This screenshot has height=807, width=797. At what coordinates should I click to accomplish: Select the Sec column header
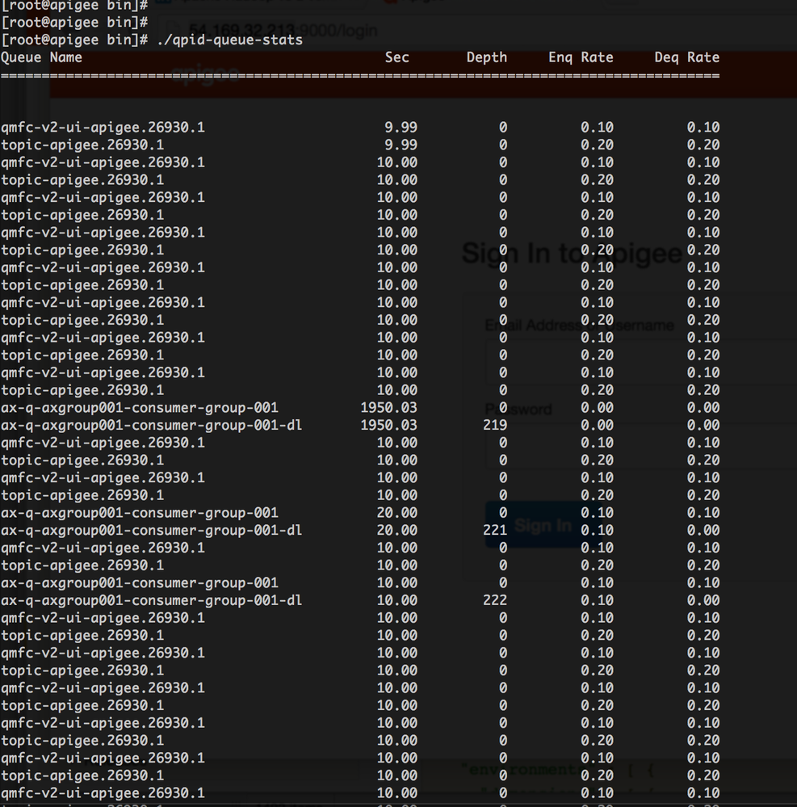(x=397, y=57)
